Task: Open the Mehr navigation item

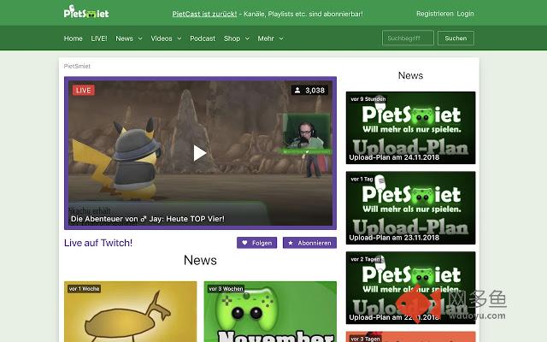Action: (266, 38)
